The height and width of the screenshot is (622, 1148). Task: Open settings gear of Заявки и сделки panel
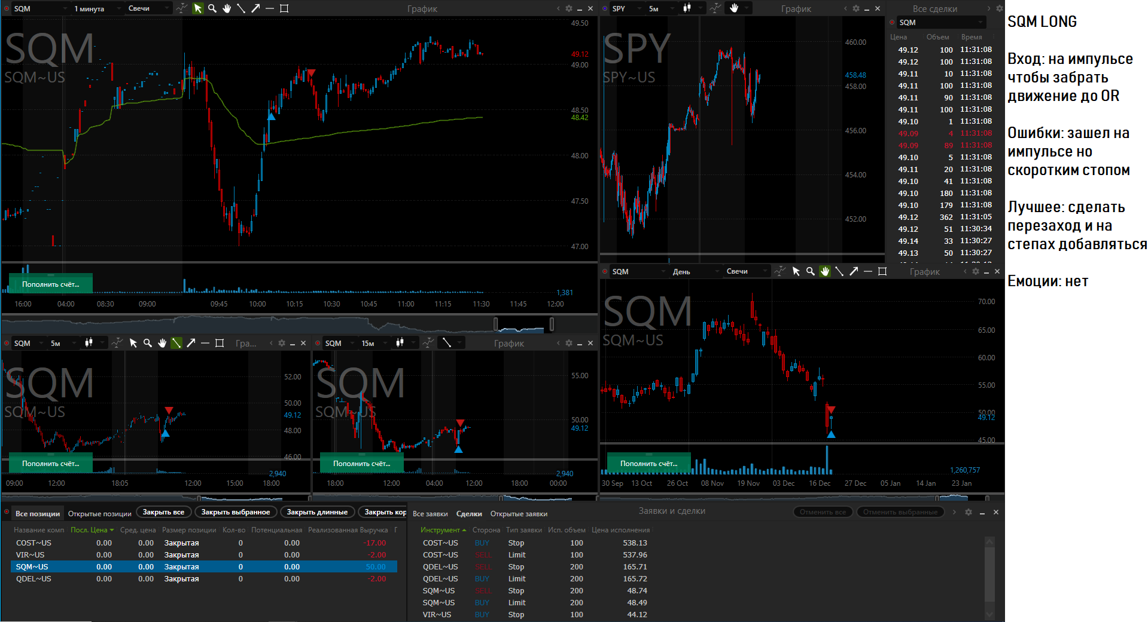point(969,512)
